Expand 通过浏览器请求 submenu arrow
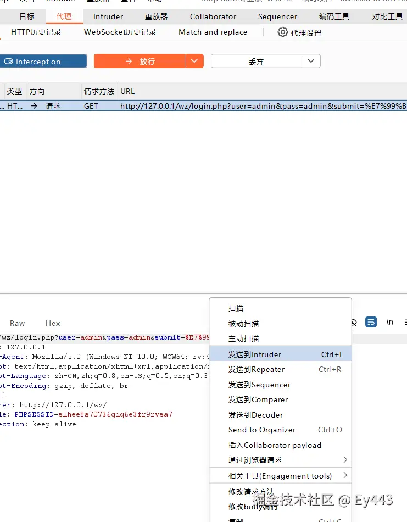The image size is (407, 522). [x=345, y=460]
